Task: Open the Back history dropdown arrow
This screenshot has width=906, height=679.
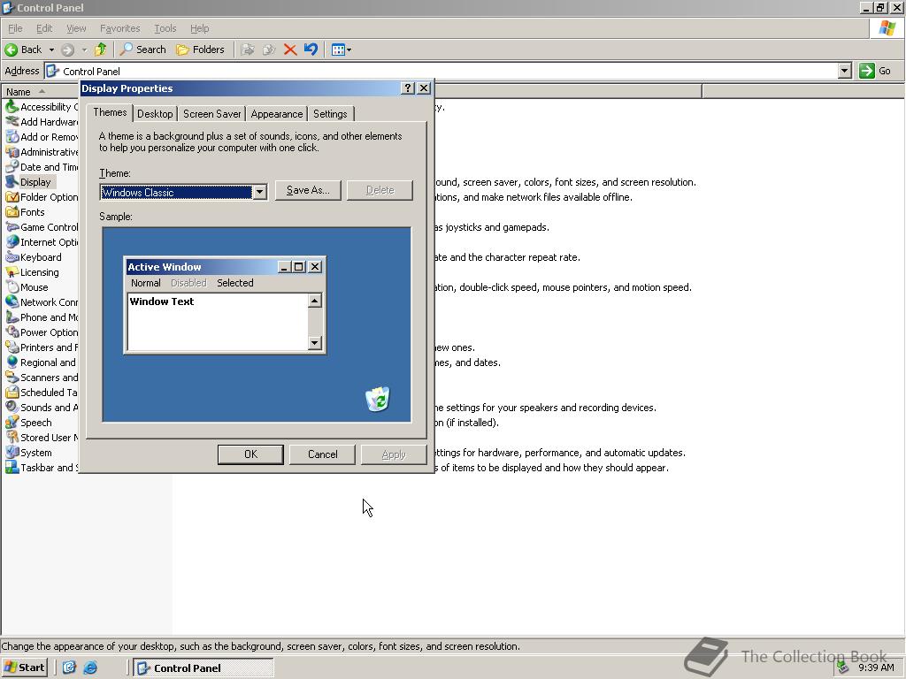Action: [x=51, y=50]
